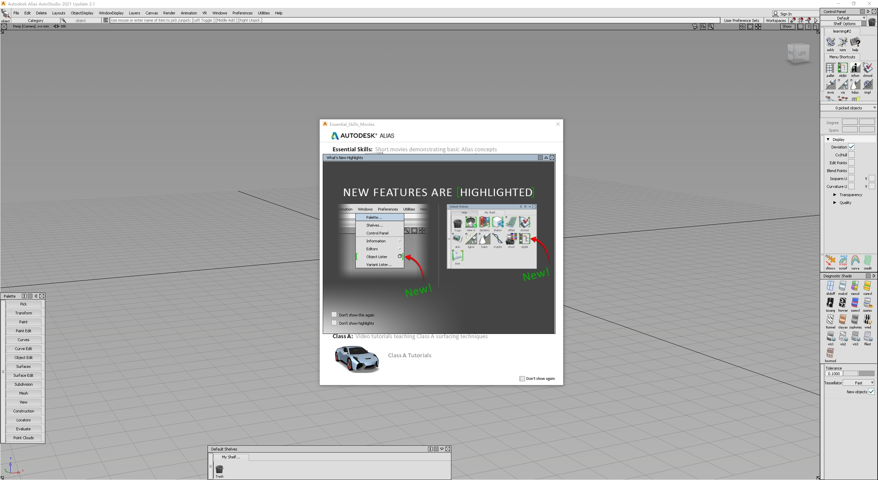This screenshot has height=480, width=878.
Task: Open the Tessellator Fast dropdown
Action: pyautogui.click(x=858, y=383)
